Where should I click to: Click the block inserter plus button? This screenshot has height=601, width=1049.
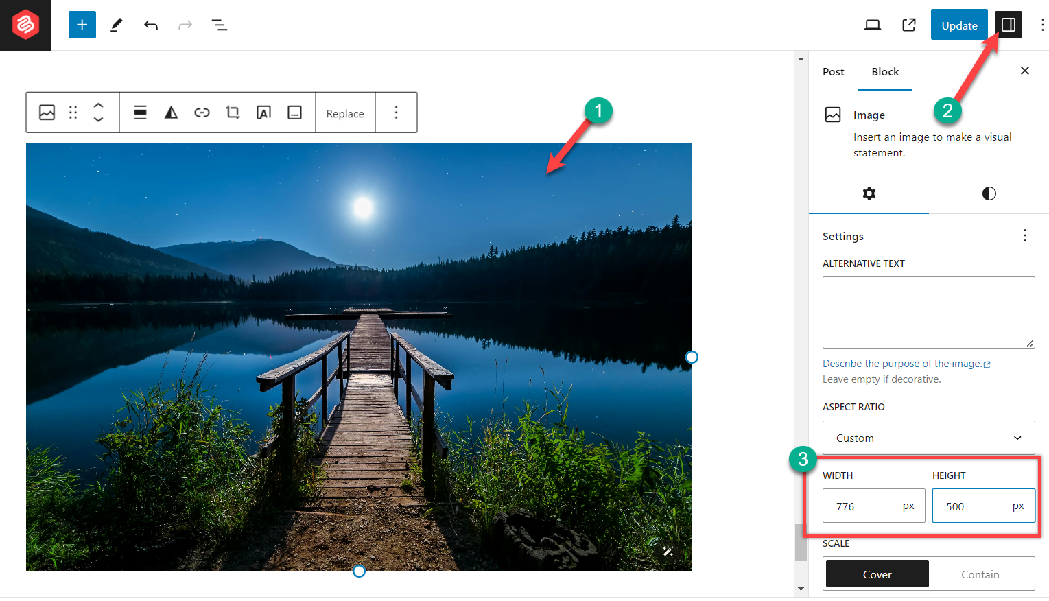82,25
